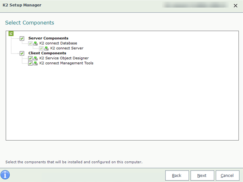Open the blue information help icon

point(5,175)
